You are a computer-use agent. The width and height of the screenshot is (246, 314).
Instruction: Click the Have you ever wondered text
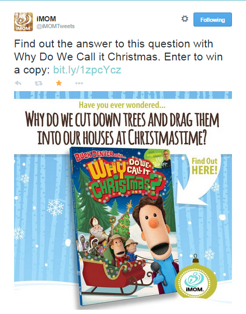click(122, 105)
